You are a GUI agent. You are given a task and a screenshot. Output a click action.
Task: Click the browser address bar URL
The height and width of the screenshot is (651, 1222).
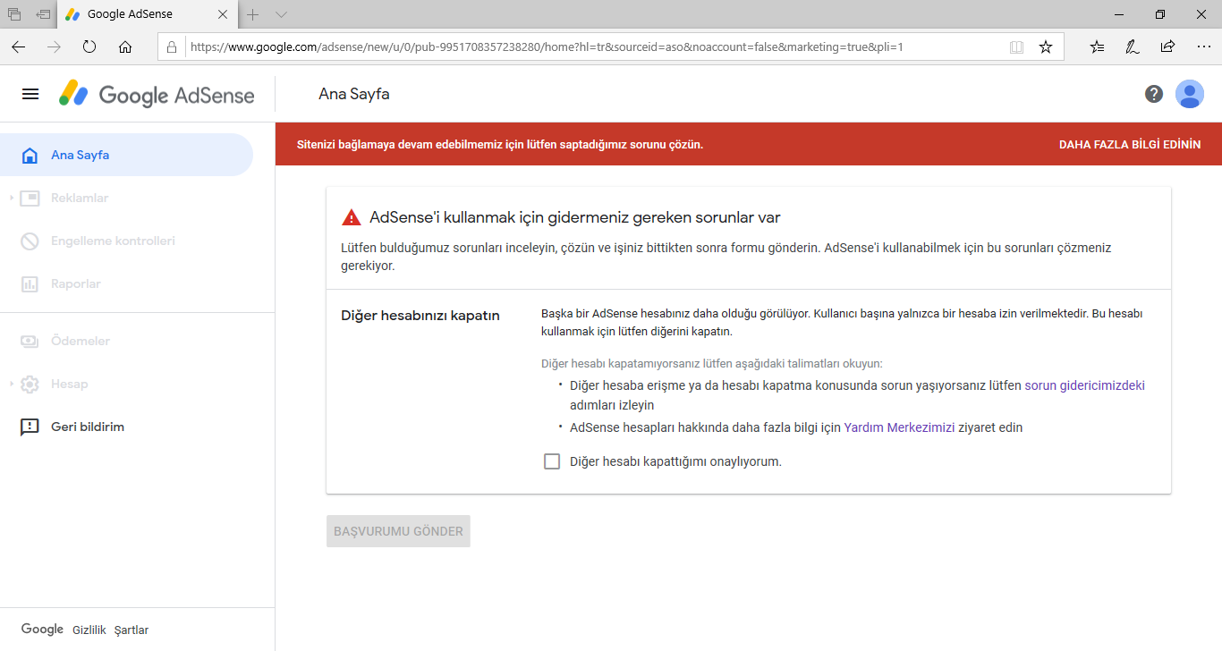point(547,47)
